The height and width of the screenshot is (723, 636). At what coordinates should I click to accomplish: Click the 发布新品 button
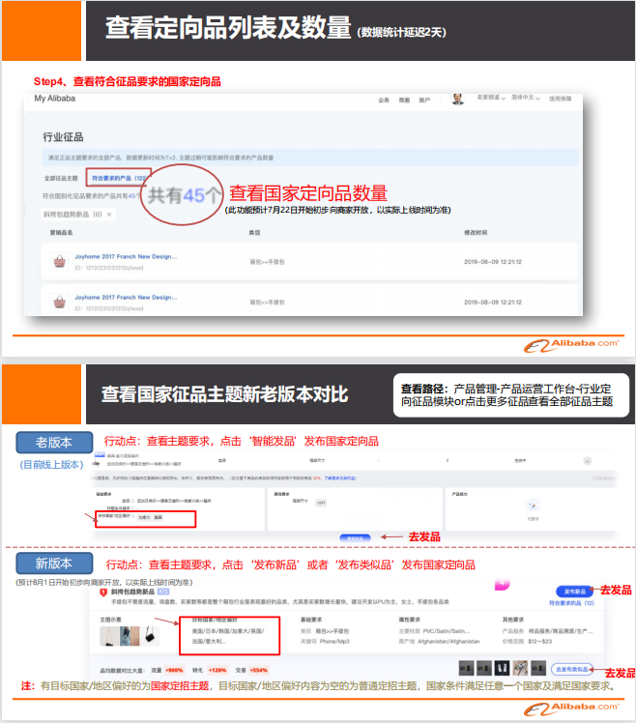574,591
